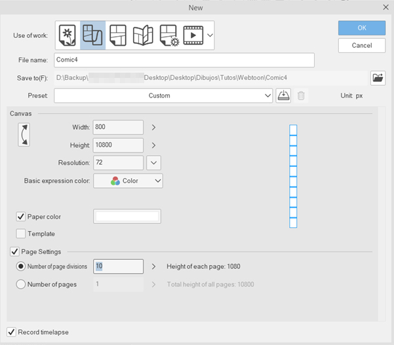Click the swap width and height icon
Image resolution: width=394 pixels, height=345 pixels.
point(24,133)
